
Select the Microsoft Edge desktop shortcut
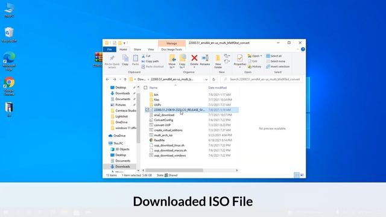click(9, 61)
